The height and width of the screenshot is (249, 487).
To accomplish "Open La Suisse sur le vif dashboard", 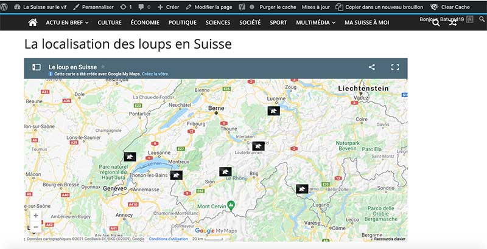I will click(x=40, y=7).
